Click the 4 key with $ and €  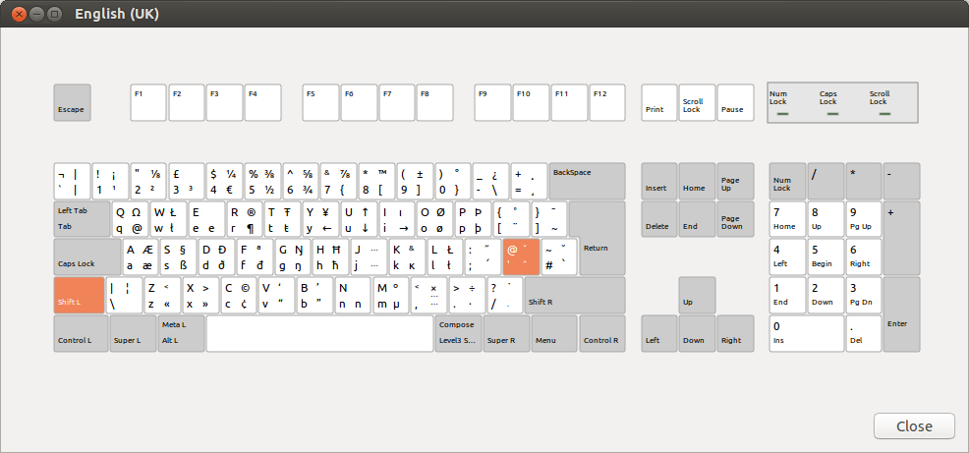pyautogui.click(x=224, y=181)
